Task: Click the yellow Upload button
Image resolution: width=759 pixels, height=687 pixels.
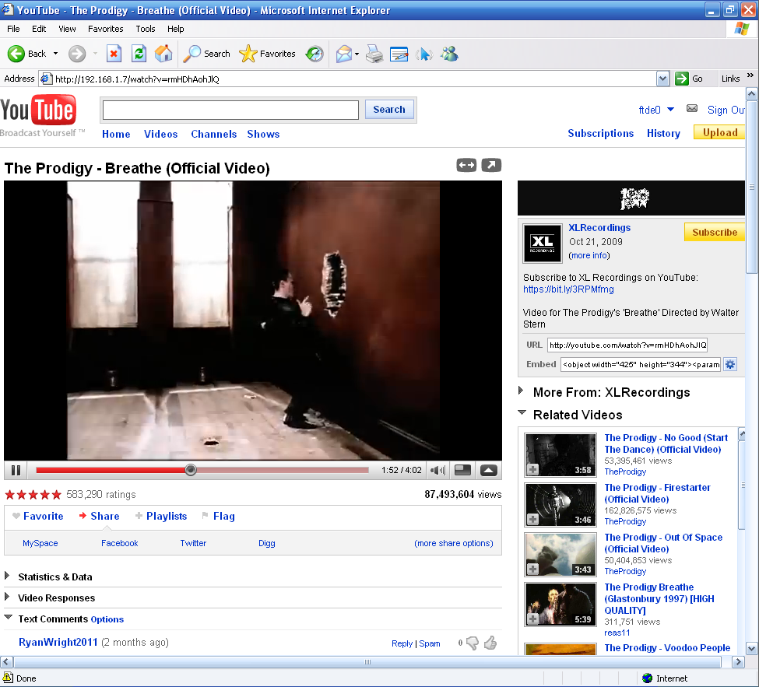Action: [x=719, y=132]
